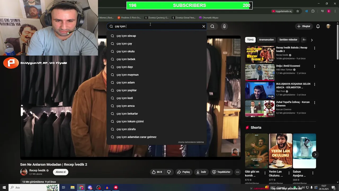
Task: Click the Teşekkürler thanks button
Action: pos(221,172)
